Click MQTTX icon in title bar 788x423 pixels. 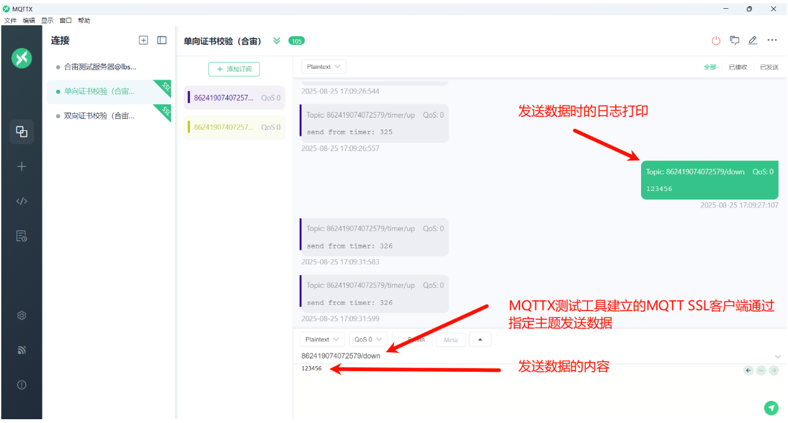pos(6,9)
